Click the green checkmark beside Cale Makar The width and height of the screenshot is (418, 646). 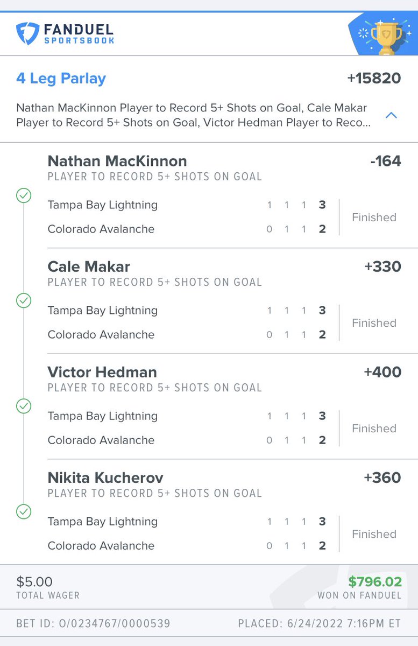tap(24, 300)
